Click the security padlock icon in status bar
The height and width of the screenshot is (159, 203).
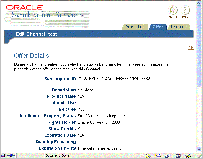coord(4,155)
